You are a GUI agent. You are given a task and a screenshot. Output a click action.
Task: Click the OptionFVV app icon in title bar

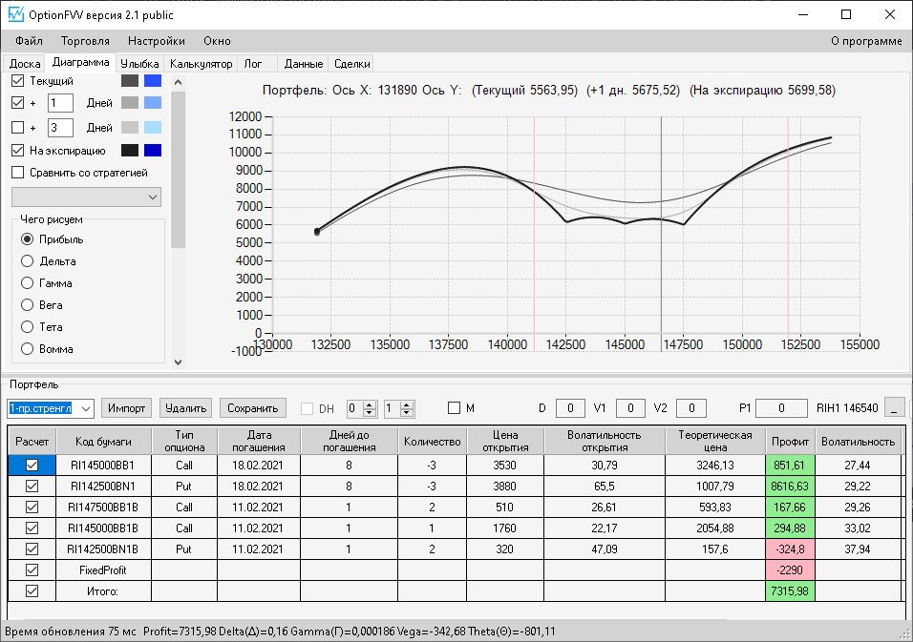(15, 14)
